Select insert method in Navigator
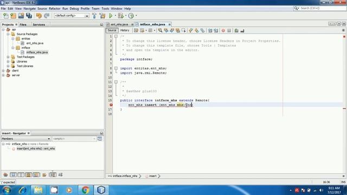 36,148
